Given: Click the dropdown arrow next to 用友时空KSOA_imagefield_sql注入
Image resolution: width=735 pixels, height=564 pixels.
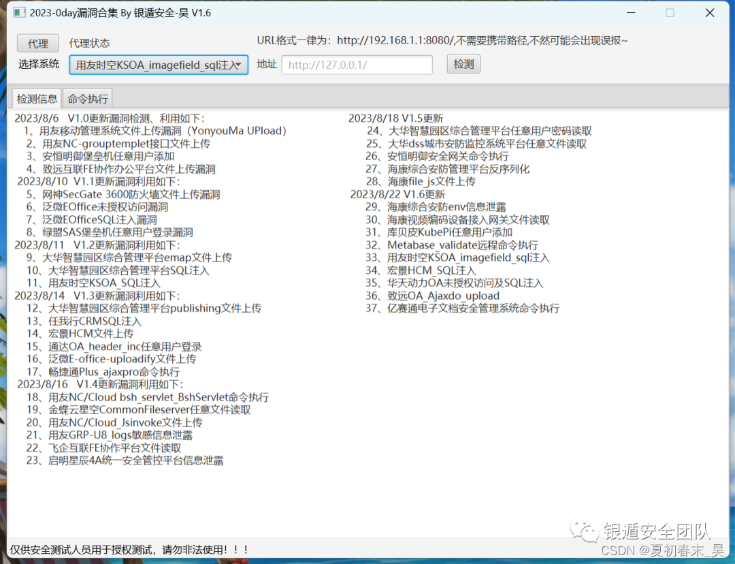Looking at the screenshot, I should 240,65.
